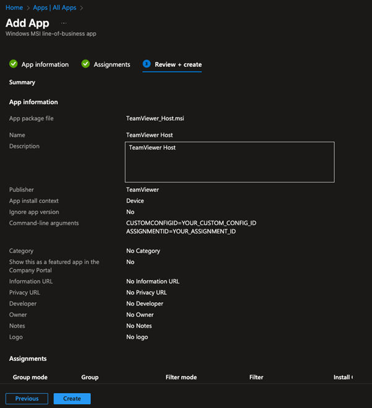Click the Home breadcrumb link

(14, 7)
